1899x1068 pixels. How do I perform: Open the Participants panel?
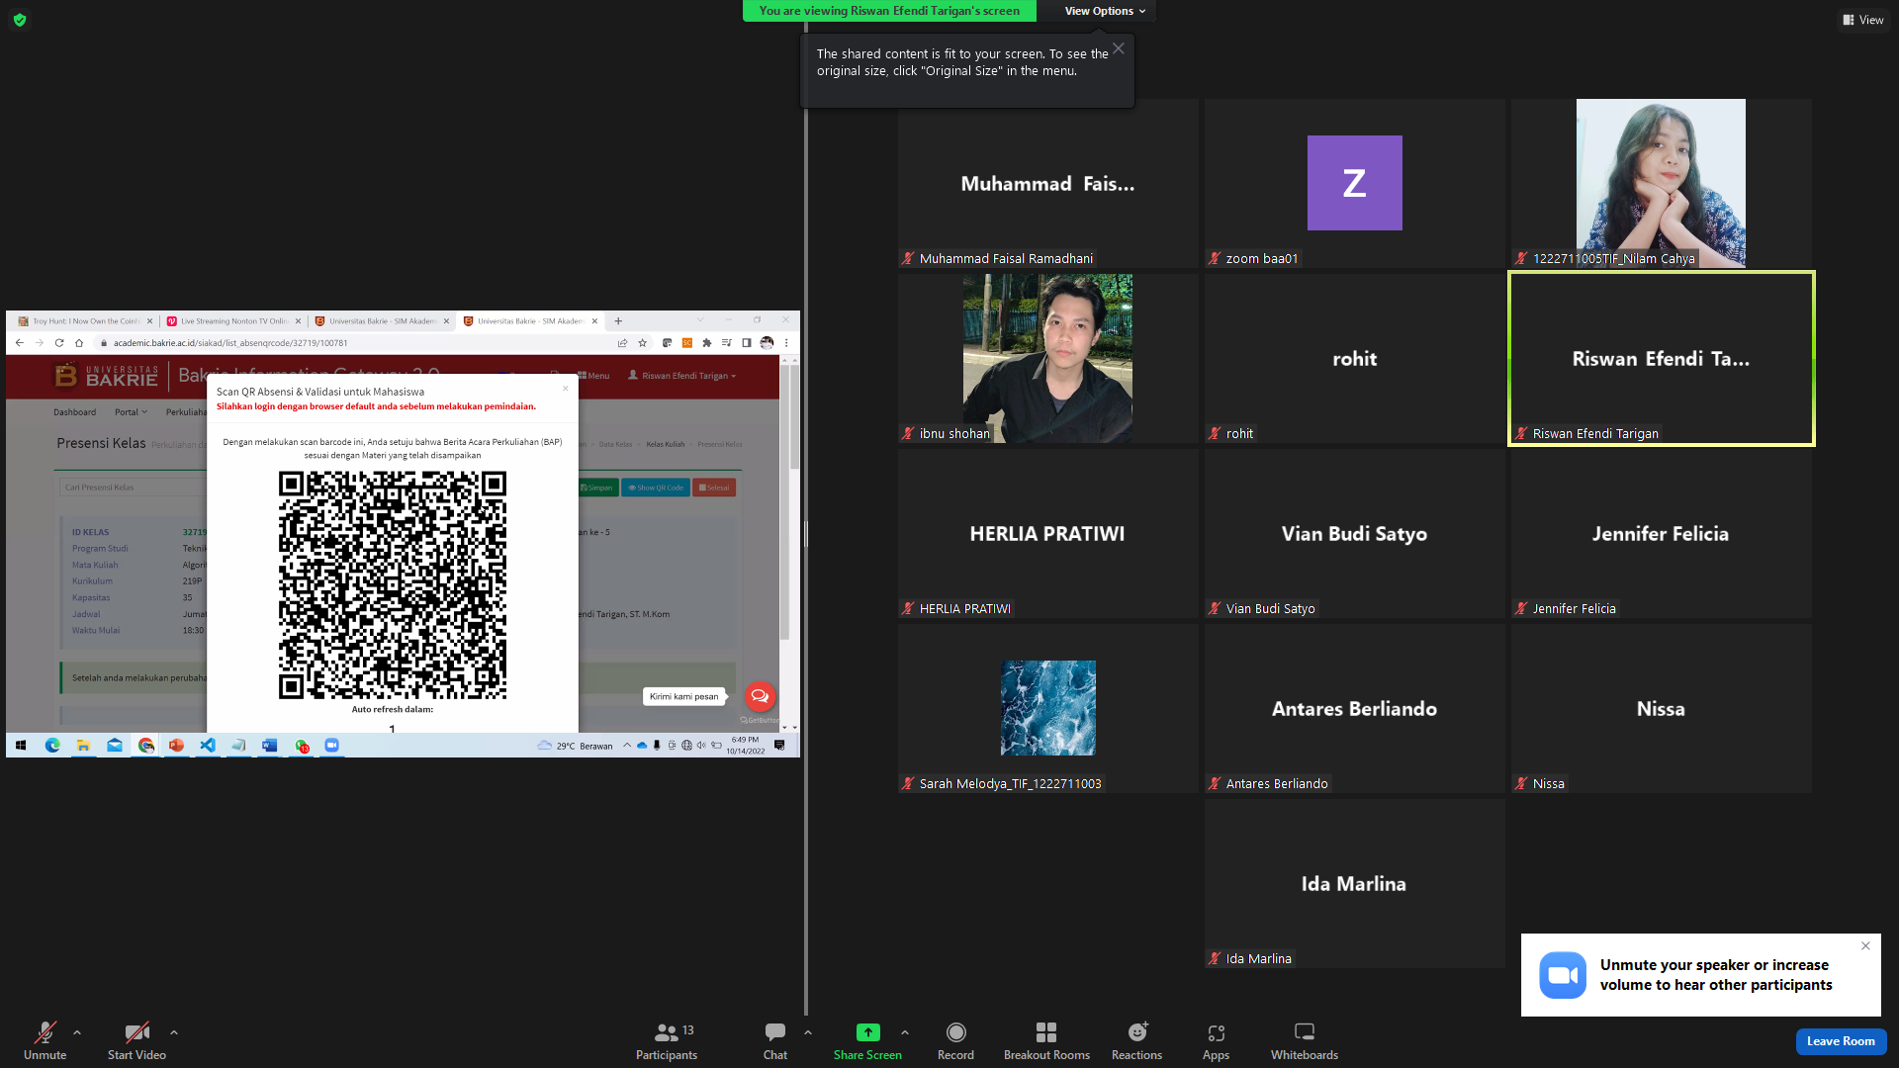pyautogui.click(x=667, y=1040)
